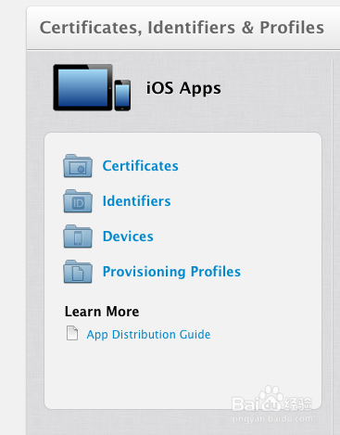Viewport: 340px width, 435px height.
Task: Click the Learn More heading
Action: point(102,312)
